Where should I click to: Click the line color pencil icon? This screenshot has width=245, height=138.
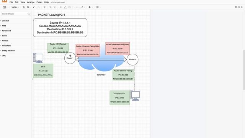(65, 7)
